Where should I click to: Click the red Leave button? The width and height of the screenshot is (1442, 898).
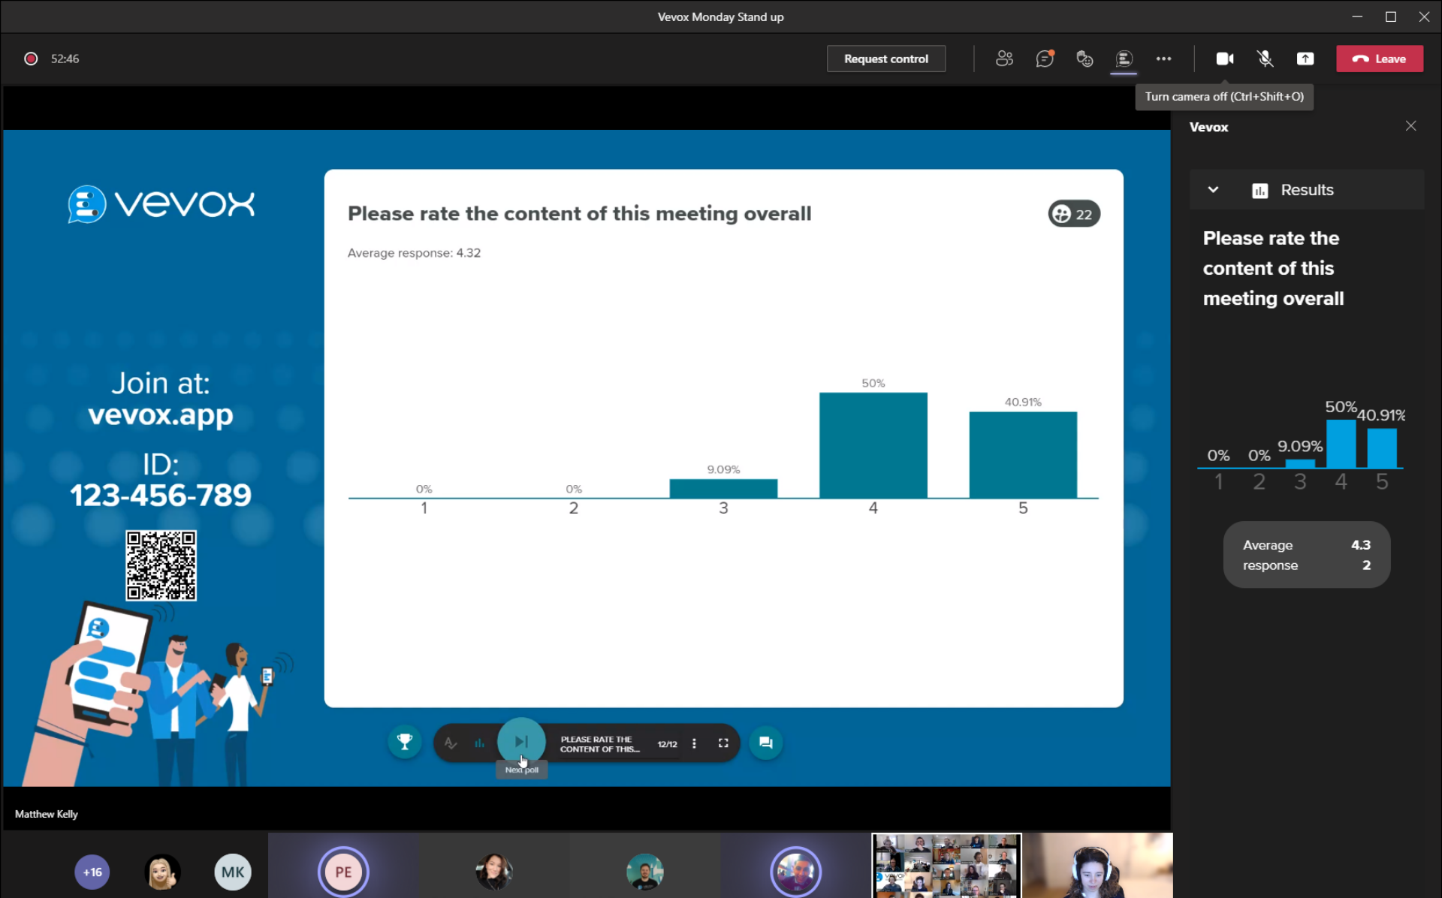coord(1379,59)
